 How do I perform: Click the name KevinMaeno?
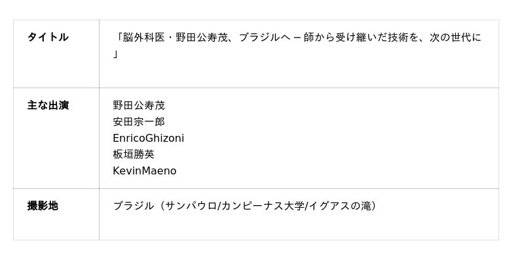click(144, 171)
